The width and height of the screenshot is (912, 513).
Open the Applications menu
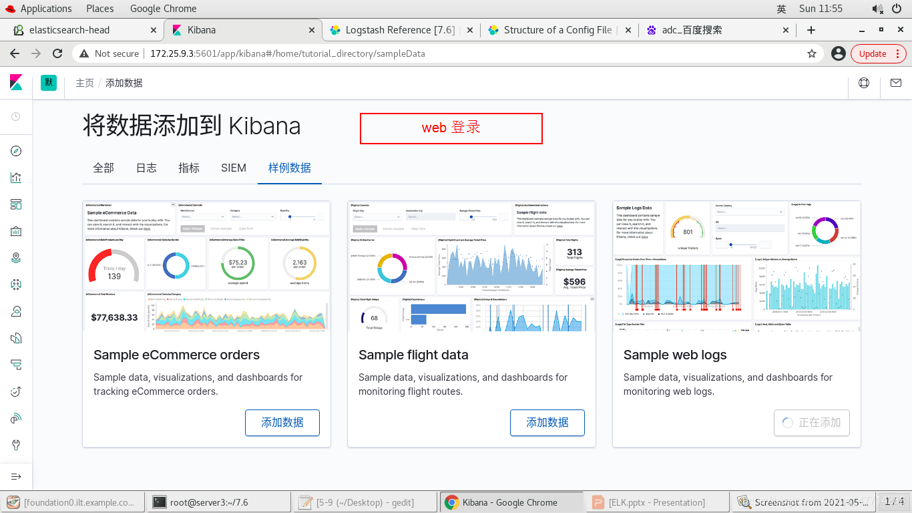pyautogui.click(x=45, y=9)
